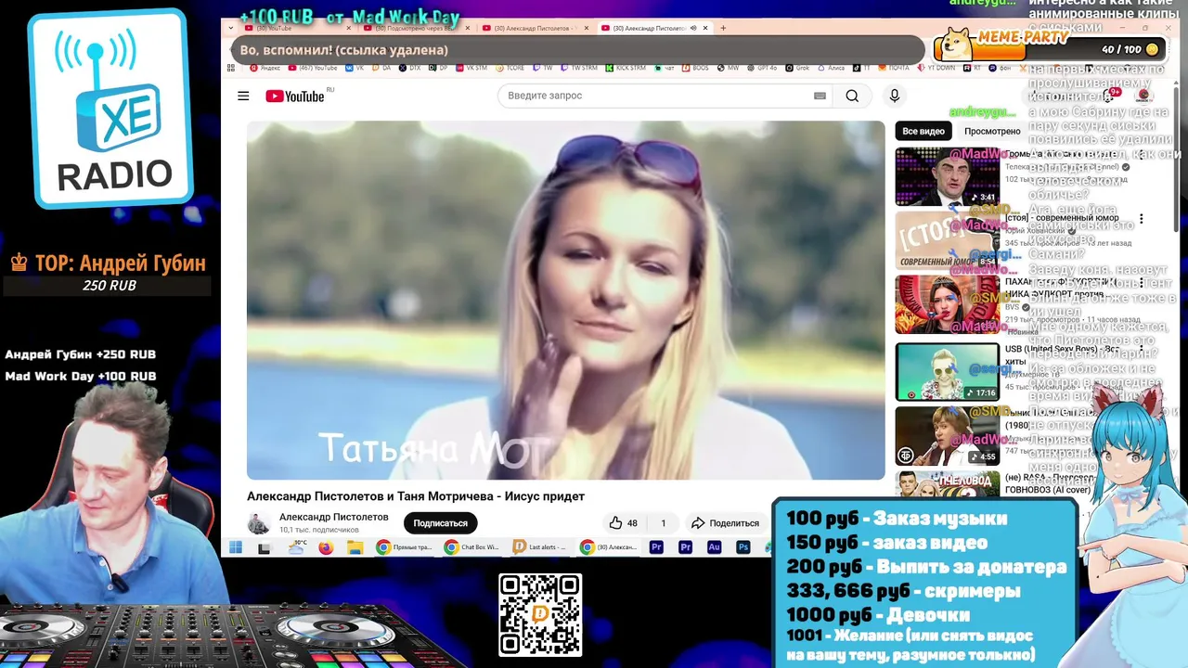1188x668 pixels.
Task: Open the TCORE bookmark
Action: (510, 68)
